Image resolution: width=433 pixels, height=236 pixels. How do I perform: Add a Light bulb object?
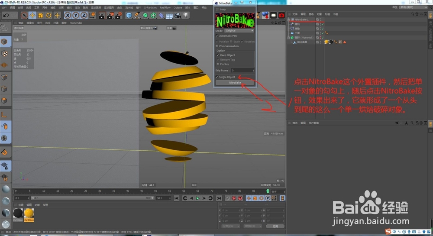click(186, 15)
